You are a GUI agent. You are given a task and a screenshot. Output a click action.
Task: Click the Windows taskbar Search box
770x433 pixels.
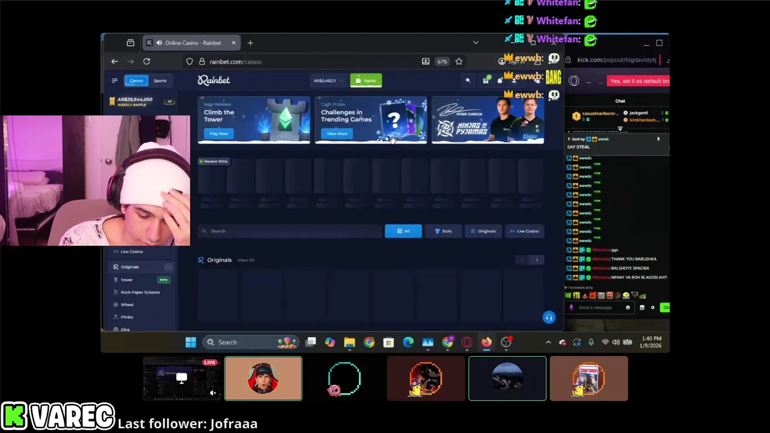click(x=252, y=342)
